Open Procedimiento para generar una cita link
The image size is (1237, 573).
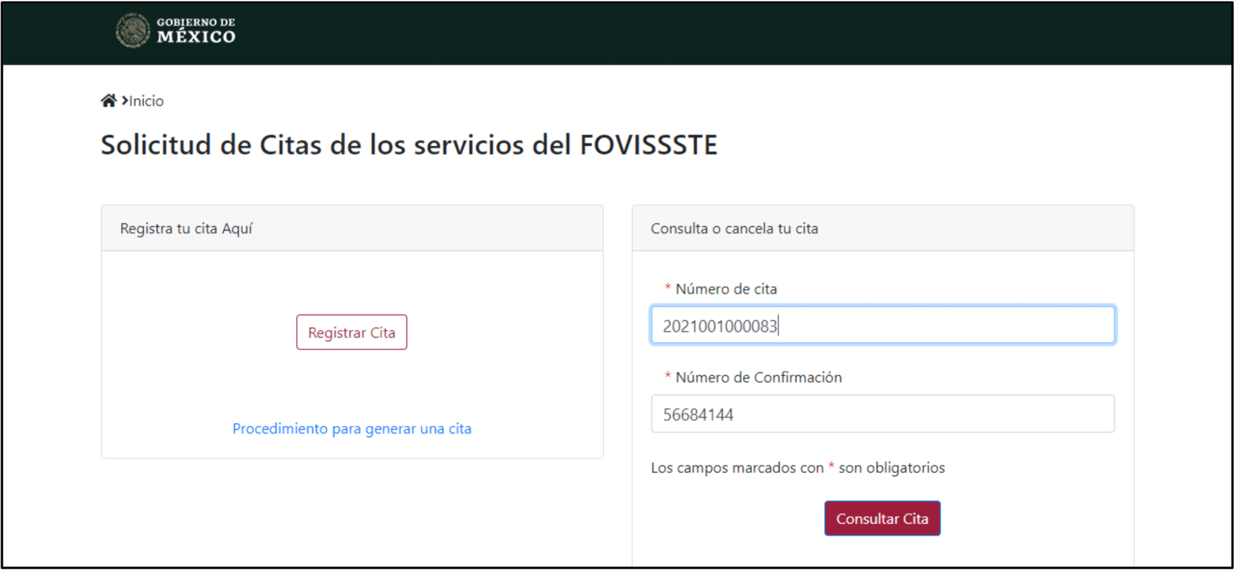[x=352, y=429]
